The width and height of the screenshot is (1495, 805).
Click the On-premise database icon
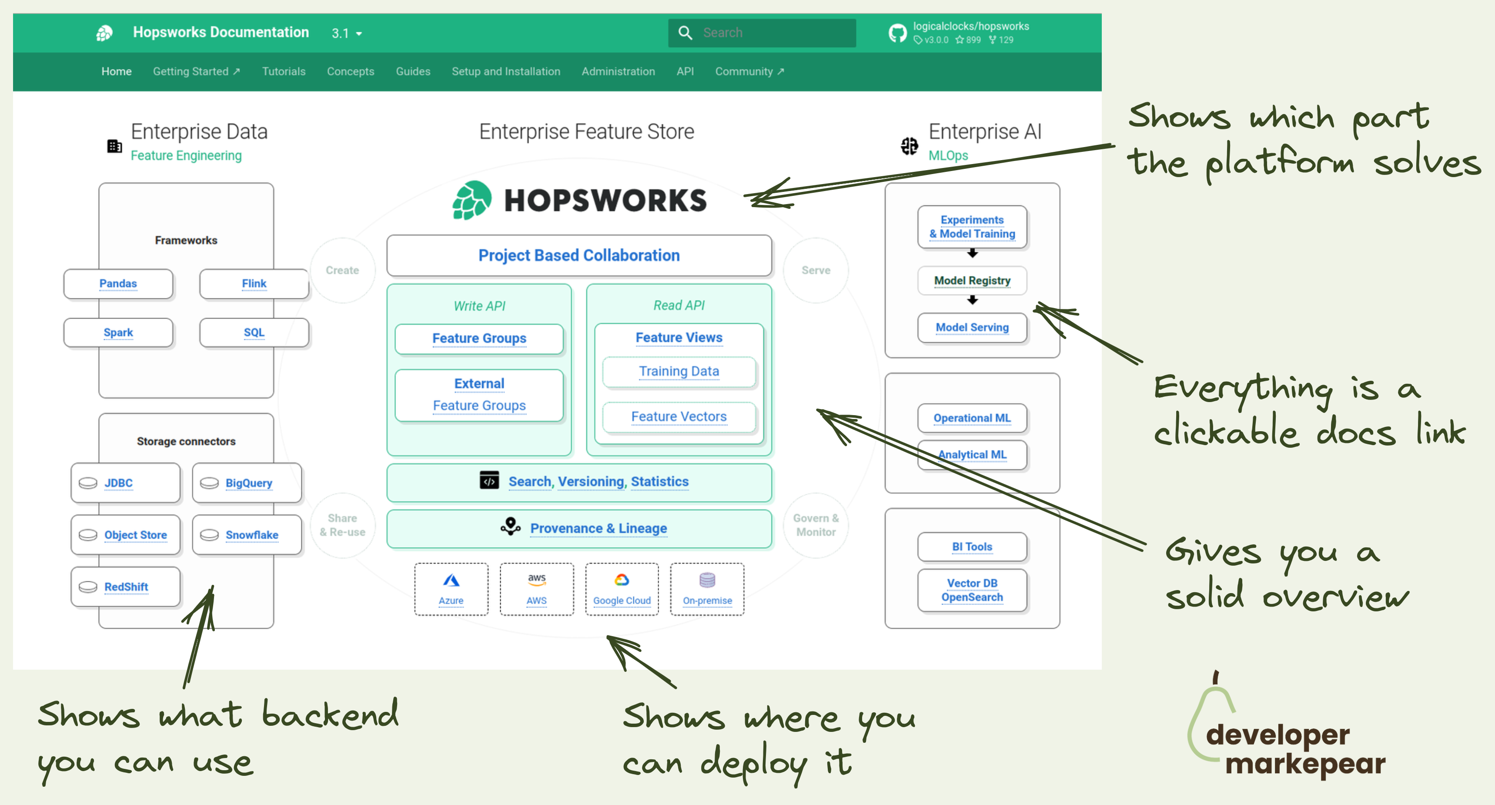(x=707, y=580)
